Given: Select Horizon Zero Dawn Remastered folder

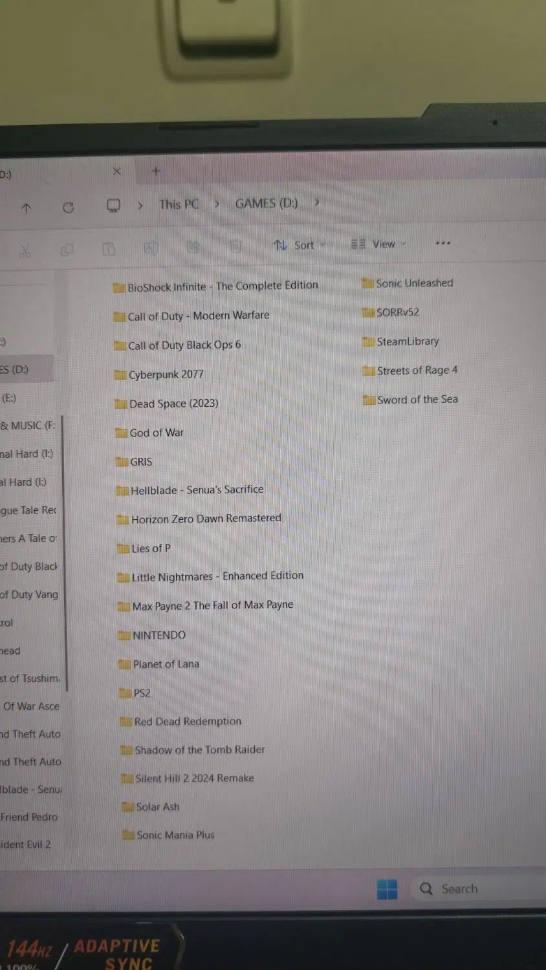Looking at the screenshot, I should point(199,519).
